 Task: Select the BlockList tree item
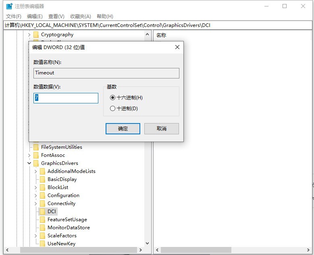58,187
